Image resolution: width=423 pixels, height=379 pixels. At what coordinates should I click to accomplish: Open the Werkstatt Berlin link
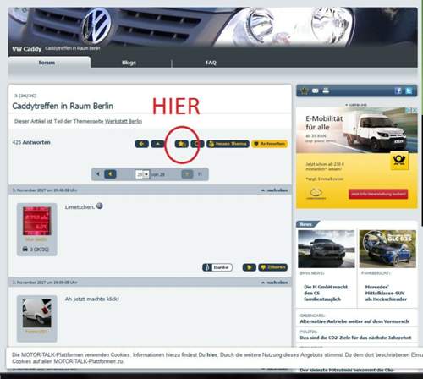pos(124,121)
